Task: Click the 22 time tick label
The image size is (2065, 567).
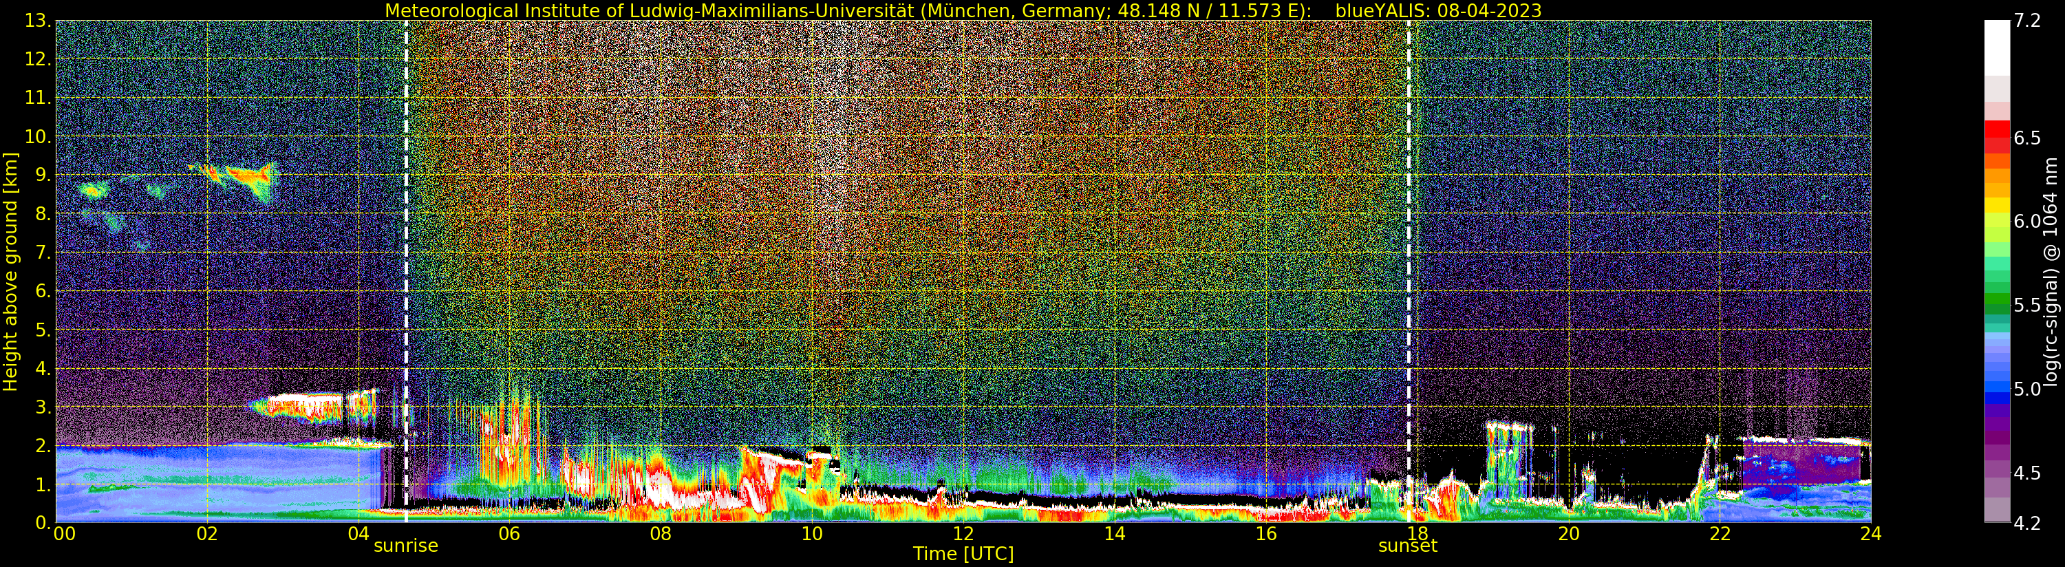Action: pos(1720,534)
